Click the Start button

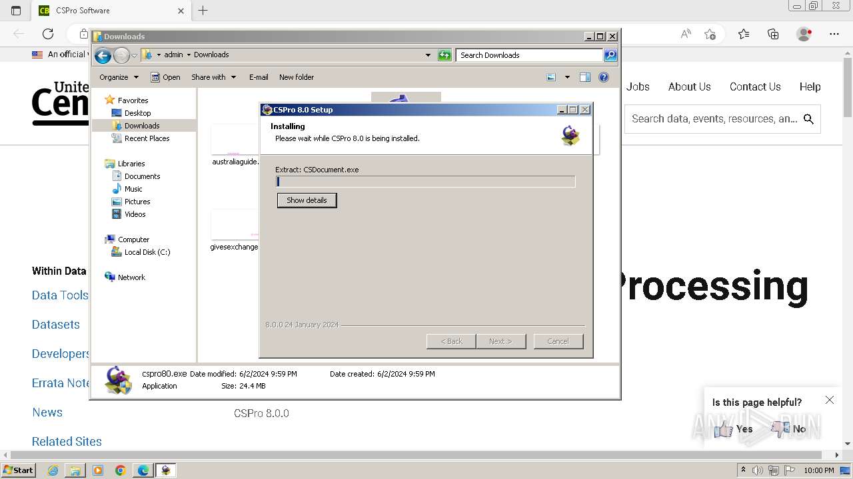click(x=19, y=470)
